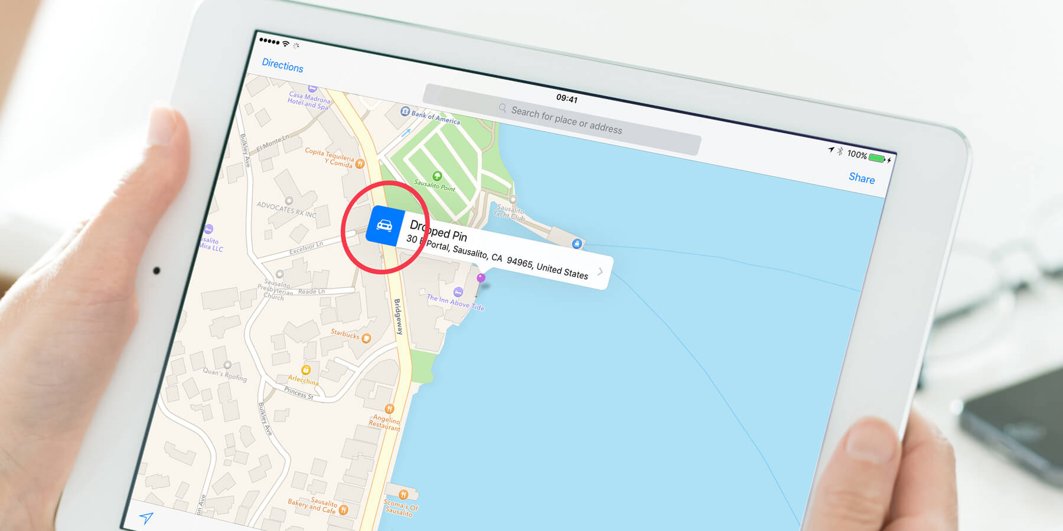Tap Sausalito Bakery and Cafe marker
Screen dimensions: 1063x531
pos(344,509)
